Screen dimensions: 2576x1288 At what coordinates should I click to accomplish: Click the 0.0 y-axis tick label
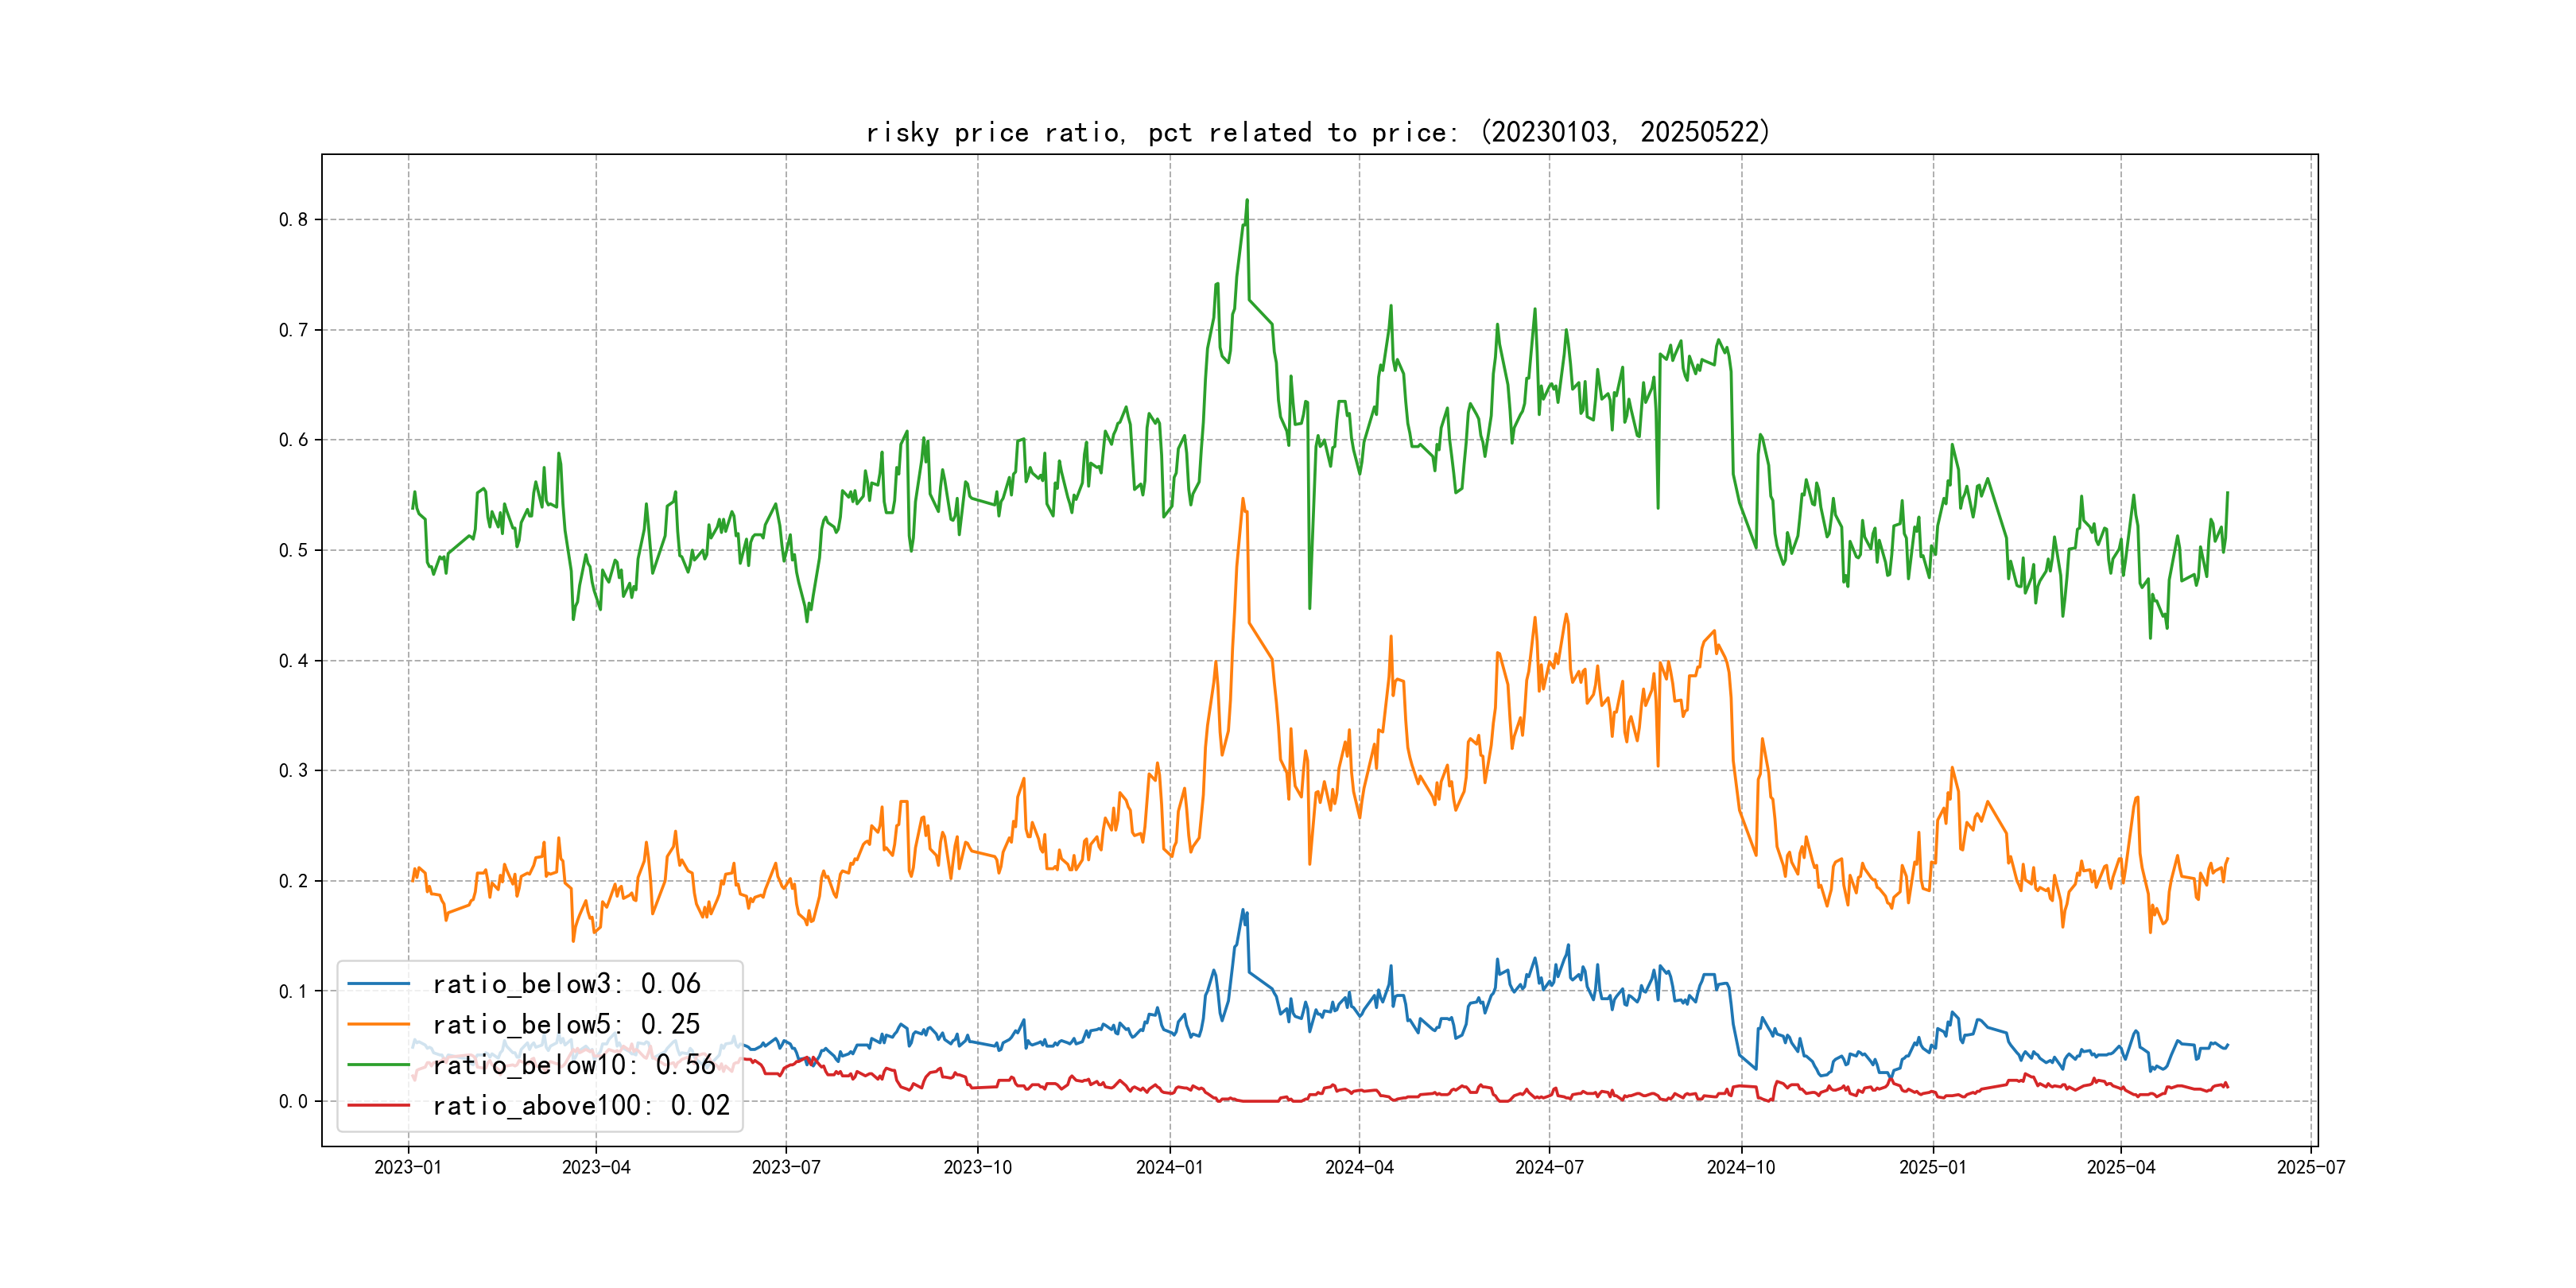pyautogui.click(x=293, y=1102)
